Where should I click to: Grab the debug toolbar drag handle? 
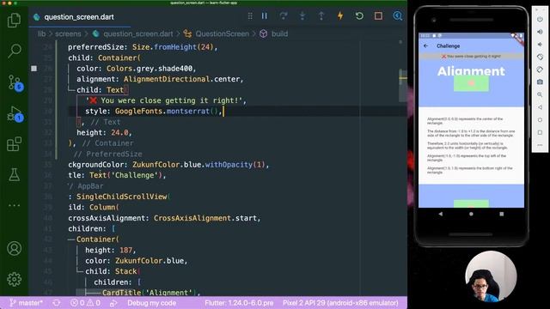pos(250,16)
